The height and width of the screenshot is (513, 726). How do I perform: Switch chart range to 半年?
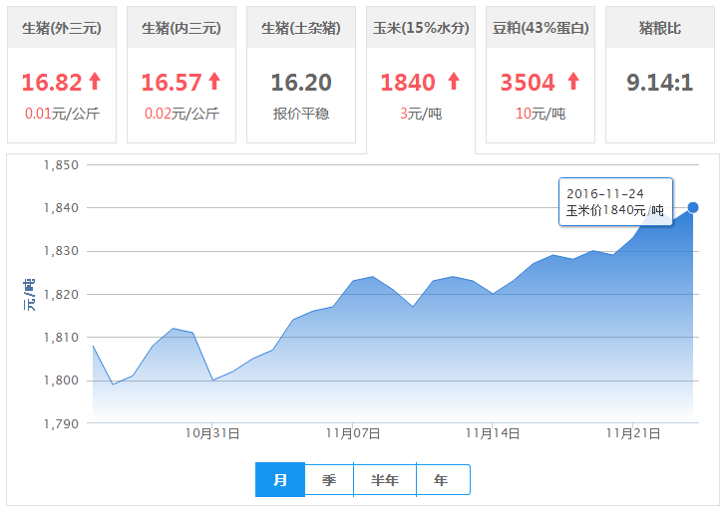(385, 480)
